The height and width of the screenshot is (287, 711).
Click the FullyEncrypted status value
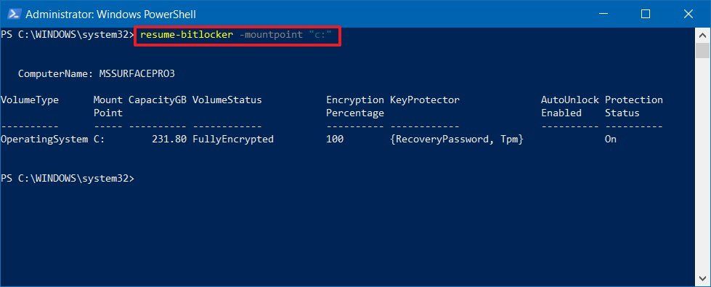(232, 140)
